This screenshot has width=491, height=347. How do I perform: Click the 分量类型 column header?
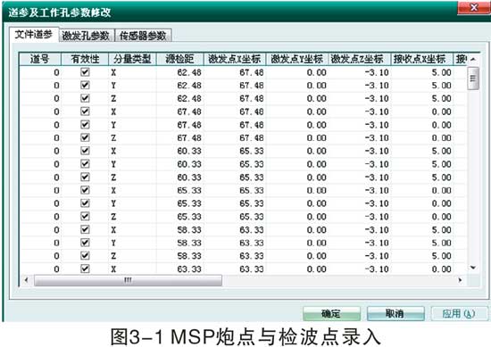(132, 59)
